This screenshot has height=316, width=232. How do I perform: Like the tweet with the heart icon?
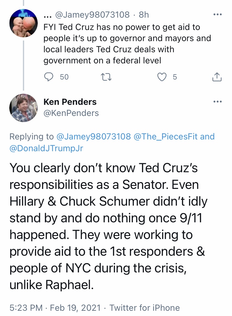[x=162, y=77]
